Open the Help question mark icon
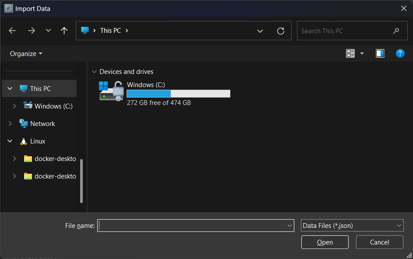Viewport: 413px width, 259px height. tap(400, 53)
